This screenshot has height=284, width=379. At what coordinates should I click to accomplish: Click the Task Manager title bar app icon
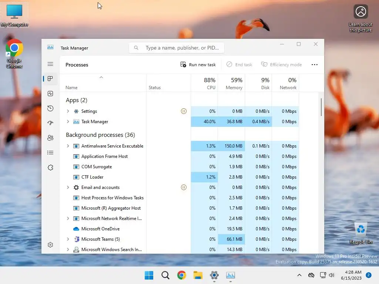point(50,47)
